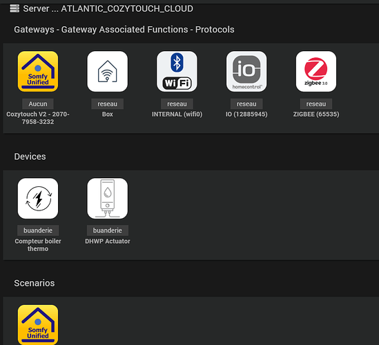379x345 pixels.
Task: Click the Somfy Unified icon under Scenarios
Action: pyautogui.click(x=38, y=325)
